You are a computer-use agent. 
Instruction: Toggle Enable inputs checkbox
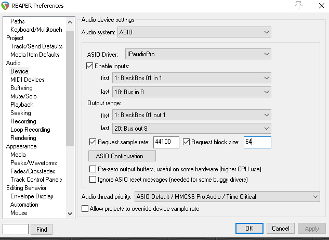point(89,66)
